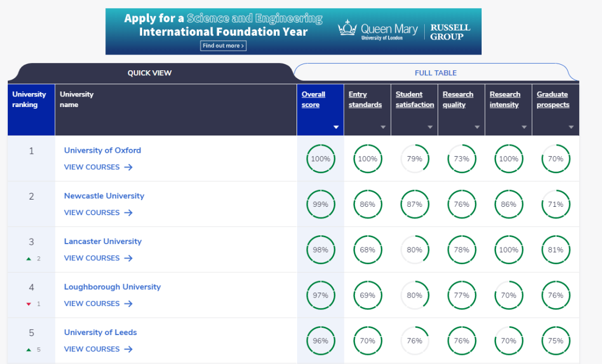The image size is (602, 364).
Task: Click Oxford's 100% research intensity ring
Action: 509,158
